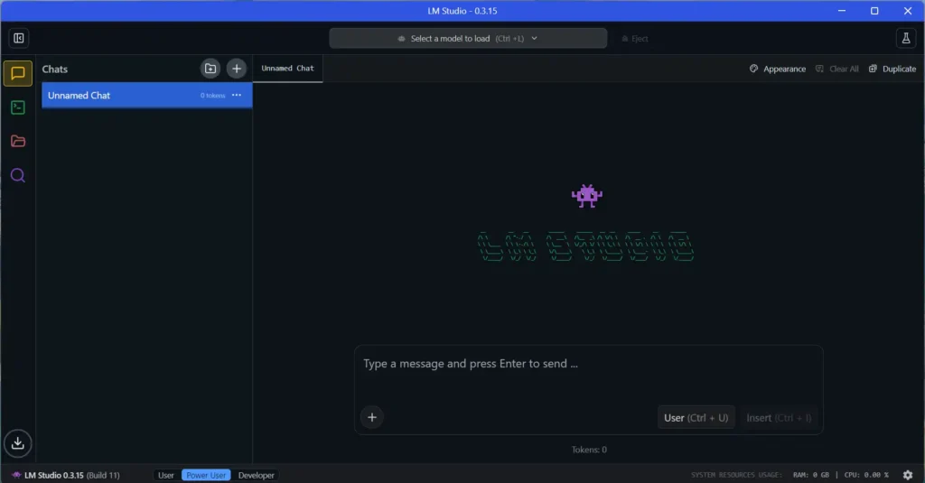
Task: Click the Chats panel heading
Action: coord(55,69)
